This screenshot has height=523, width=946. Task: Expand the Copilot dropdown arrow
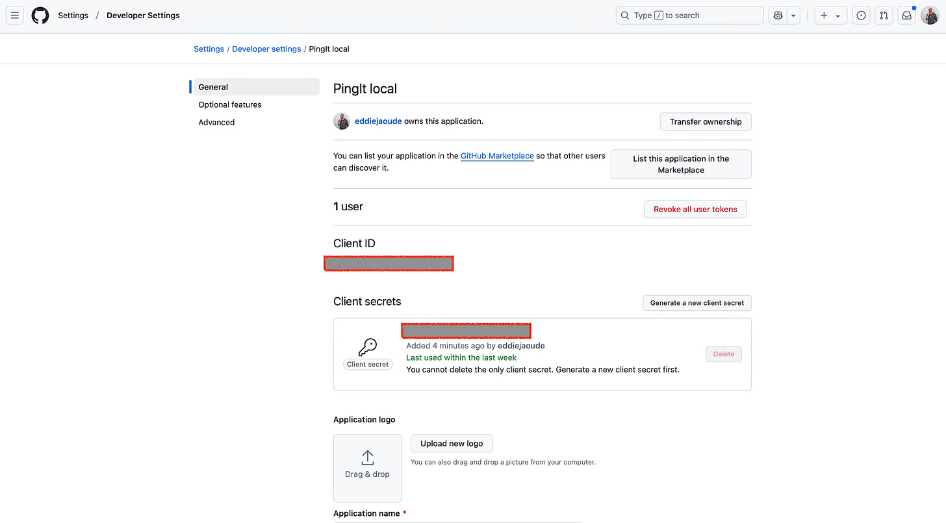pos(793,16)
